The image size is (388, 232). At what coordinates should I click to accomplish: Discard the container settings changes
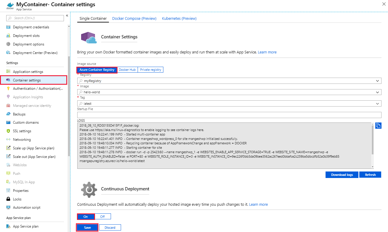[x=110, y=228]
